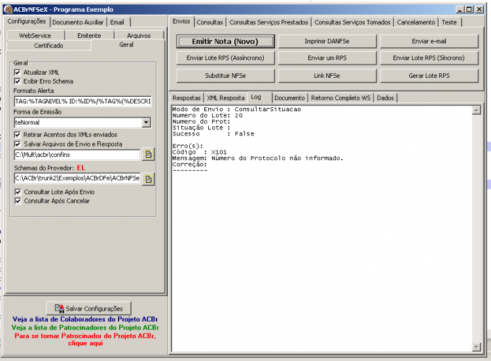This screenshot has height=361, width=491.
Task: Uncheck Retirar Acentos dos XMLs enviados
Action: coord(18,135)
